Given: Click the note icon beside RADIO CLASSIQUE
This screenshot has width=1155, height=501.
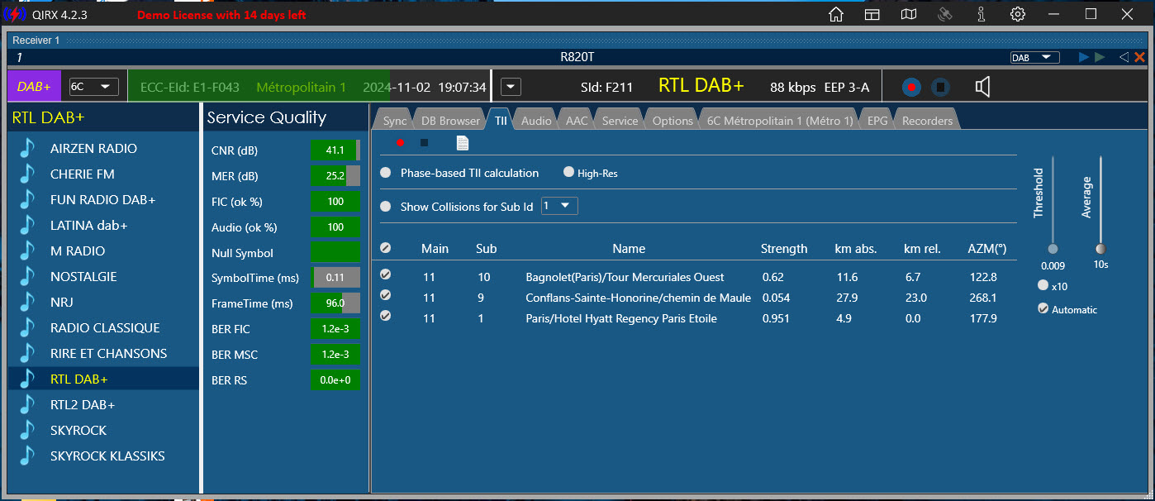Looking at the screenshot, I should click(x=28, y=328).
